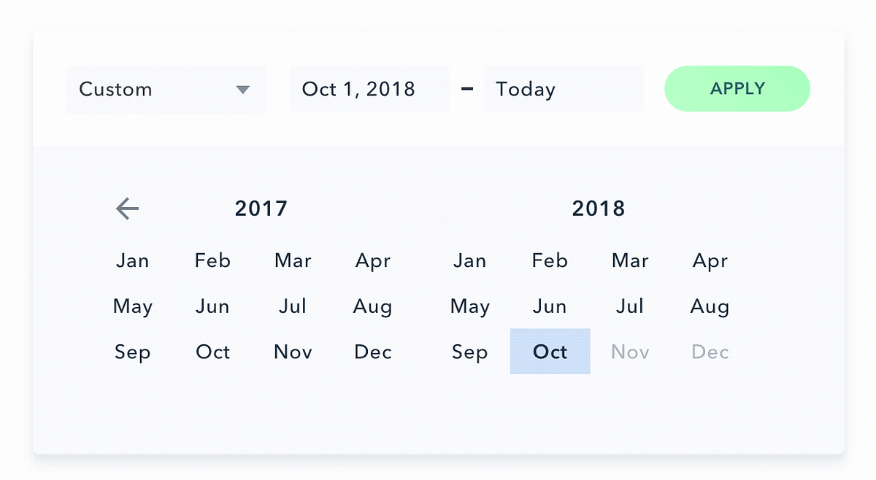Pick May from 2017
The height and width of the screenshot is (480, 876).
[132, 306]
